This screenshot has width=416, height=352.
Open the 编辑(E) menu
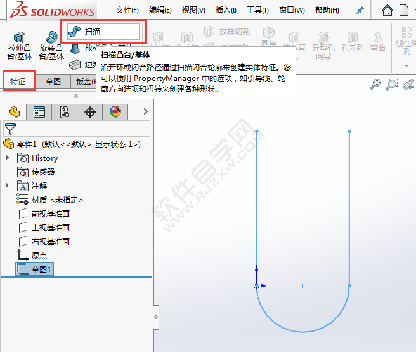coord(160,10)
